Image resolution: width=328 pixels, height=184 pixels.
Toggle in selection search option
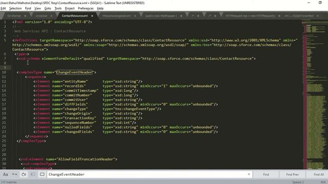(33, 174)
